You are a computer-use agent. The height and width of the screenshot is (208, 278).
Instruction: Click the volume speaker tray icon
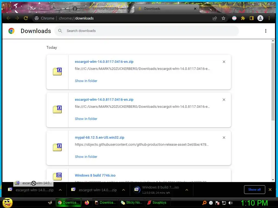click(x=230, y=203)
